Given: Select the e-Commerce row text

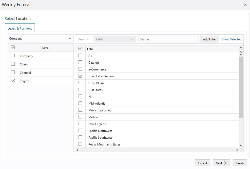Looking at the screenshot, I should click(x=97, y=69).
